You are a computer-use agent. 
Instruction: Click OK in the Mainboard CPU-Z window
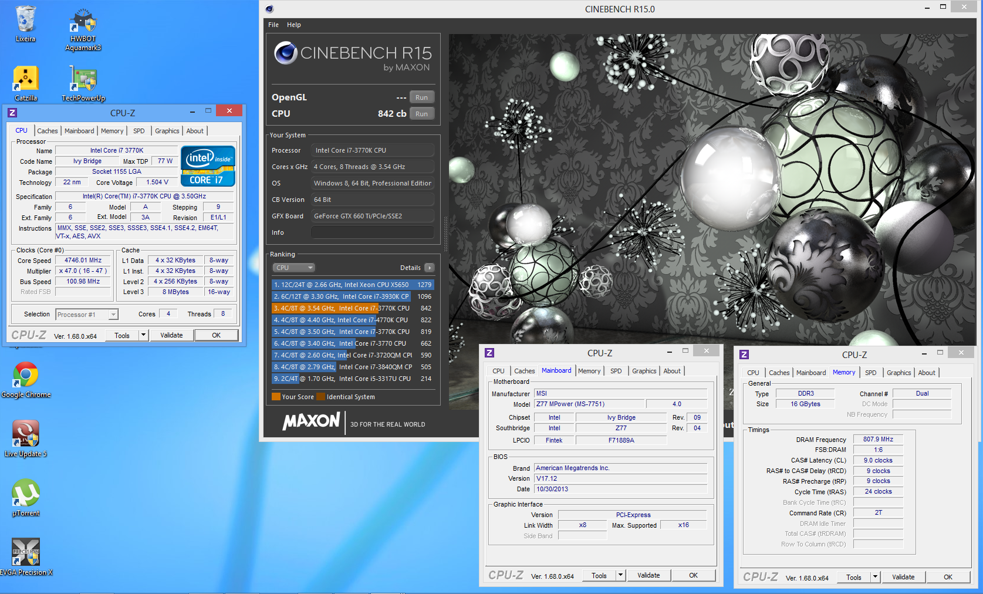(x=694, y=575)
